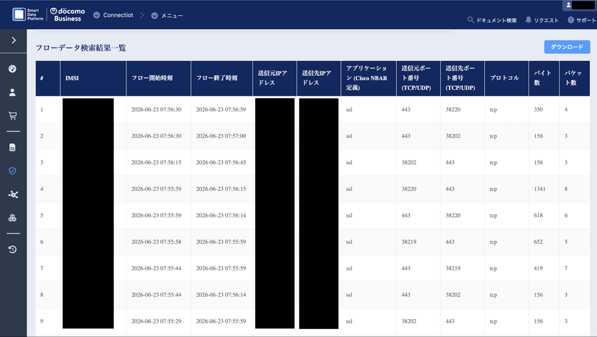Select byte count 350
This screenshot has height=337, width=597.
pos(538,110)
